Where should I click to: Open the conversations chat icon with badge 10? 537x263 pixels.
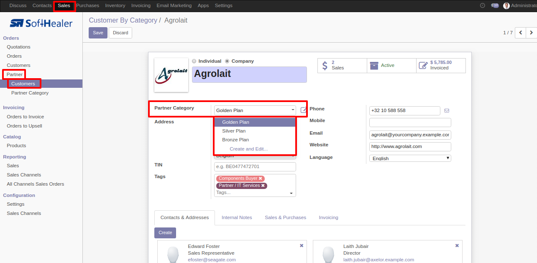coord(495,5)
